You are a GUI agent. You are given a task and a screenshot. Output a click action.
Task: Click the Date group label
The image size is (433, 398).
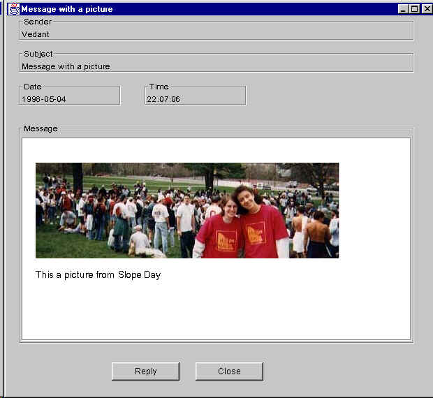coord(33,87)
